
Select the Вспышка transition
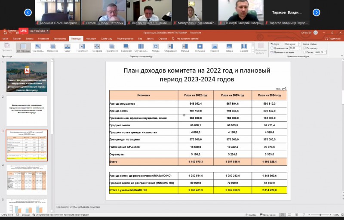[x=200, y=47]
